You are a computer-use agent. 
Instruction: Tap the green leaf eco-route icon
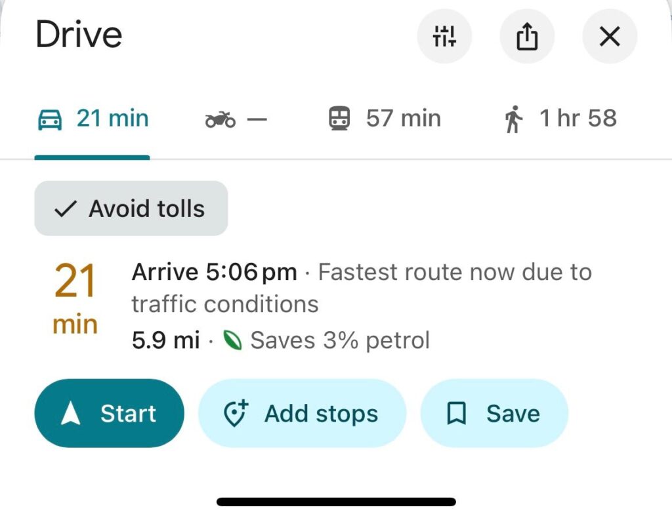(232, 341)
